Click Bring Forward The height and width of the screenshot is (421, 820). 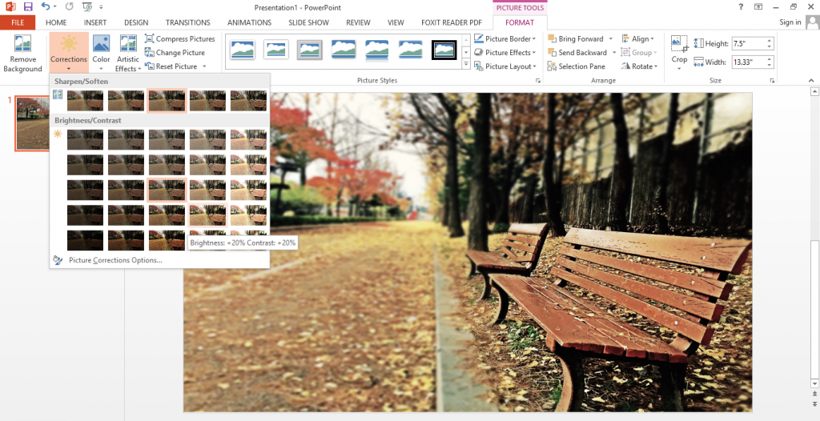(575, 38)
